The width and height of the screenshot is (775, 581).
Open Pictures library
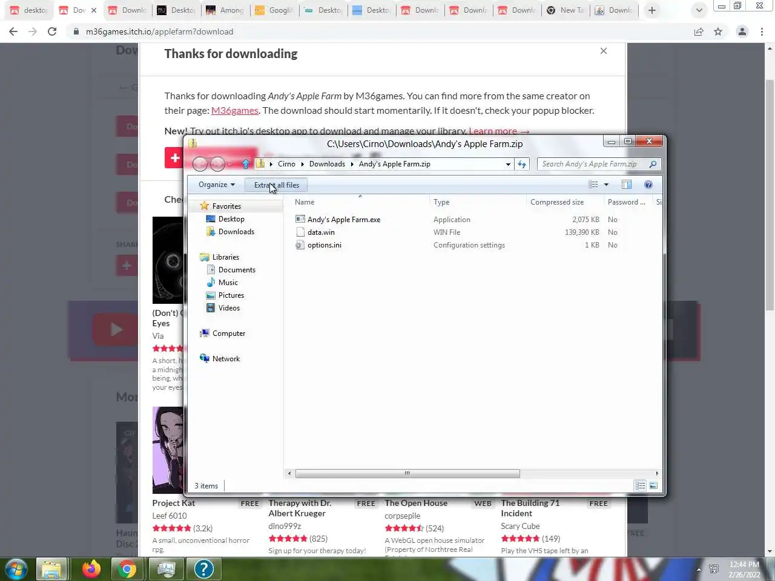(231, 295)
